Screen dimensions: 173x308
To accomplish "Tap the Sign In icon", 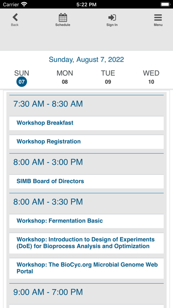I will (112, 18).
